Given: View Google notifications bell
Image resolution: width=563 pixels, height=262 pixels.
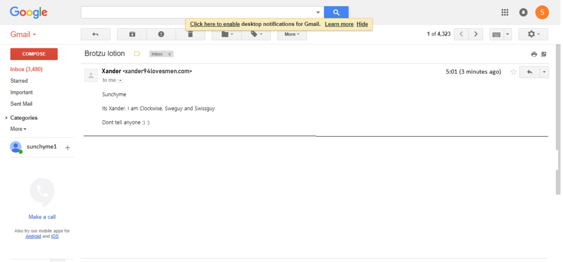Looking at the screenshot, I should coord(523,12).
